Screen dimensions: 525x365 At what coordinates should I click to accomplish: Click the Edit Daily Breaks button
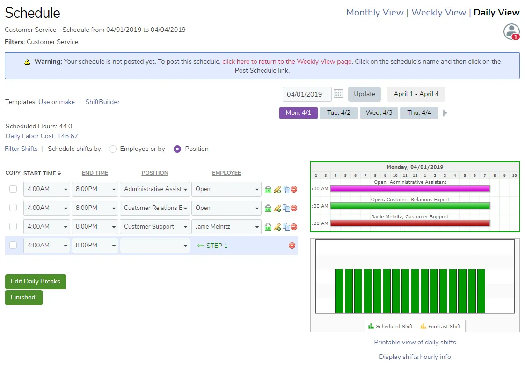pyautogui.click(x=36, y=282)
